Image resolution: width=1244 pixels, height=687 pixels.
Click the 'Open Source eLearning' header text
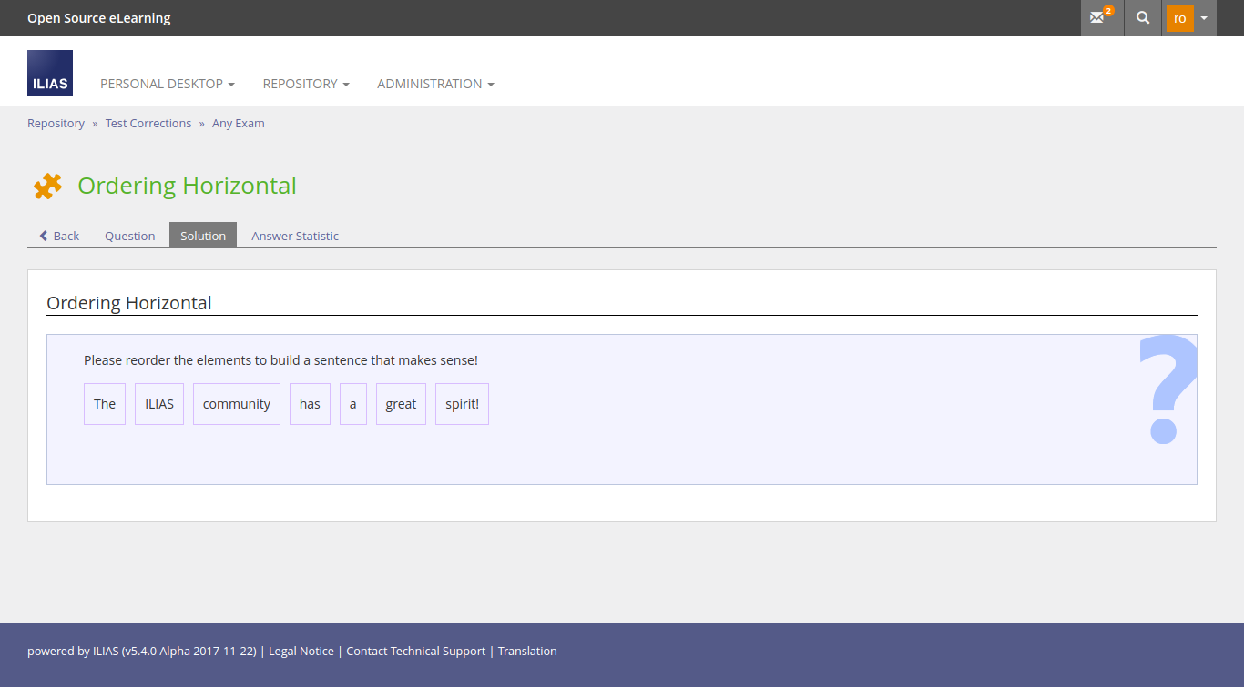(99, 18)
